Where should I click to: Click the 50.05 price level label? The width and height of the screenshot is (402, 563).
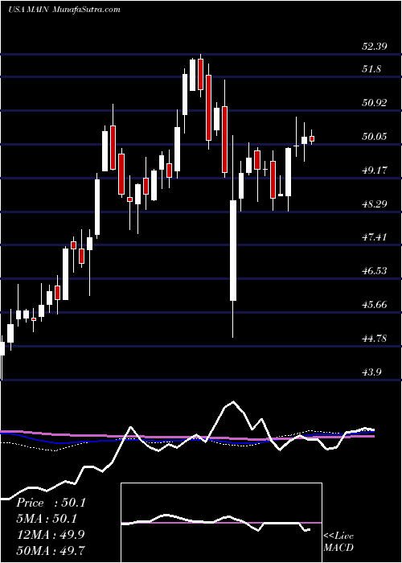375,137
